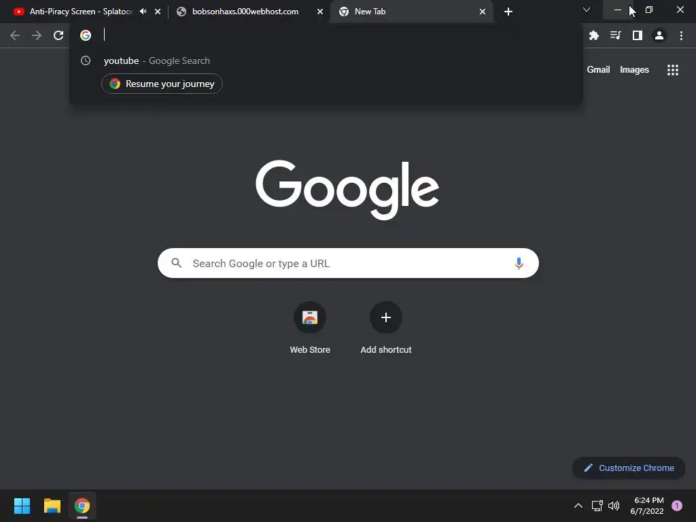
Task: Click the Google logo
Action: tap(347, 190)
